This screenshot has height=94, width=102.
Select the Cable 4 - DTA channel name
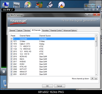click(x=25, y=44)
